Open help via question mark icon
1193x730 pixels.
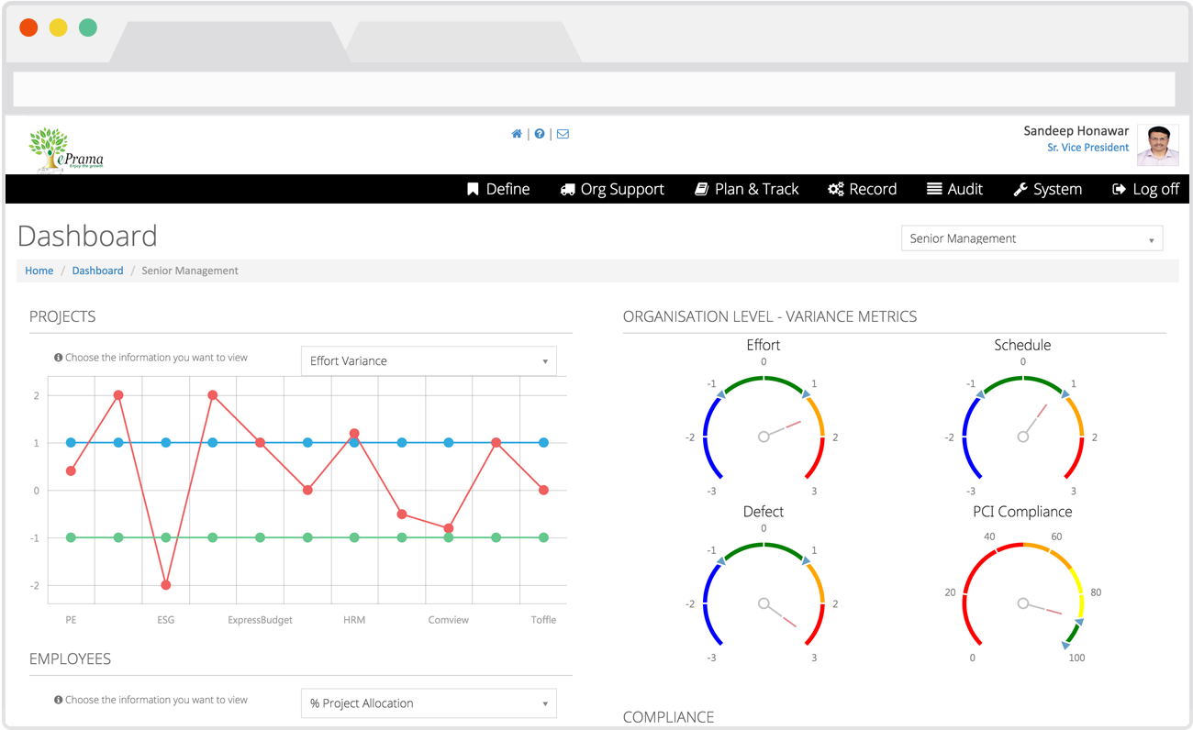click(x=540, y=134)
